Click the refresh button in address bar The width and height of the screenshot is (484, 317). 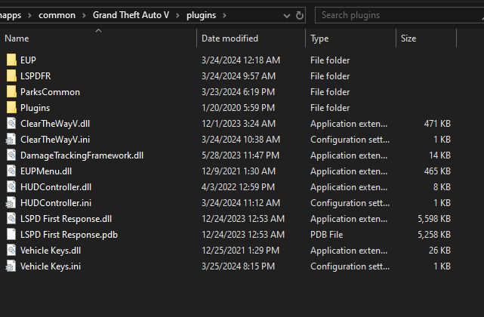tap(301, 14)
